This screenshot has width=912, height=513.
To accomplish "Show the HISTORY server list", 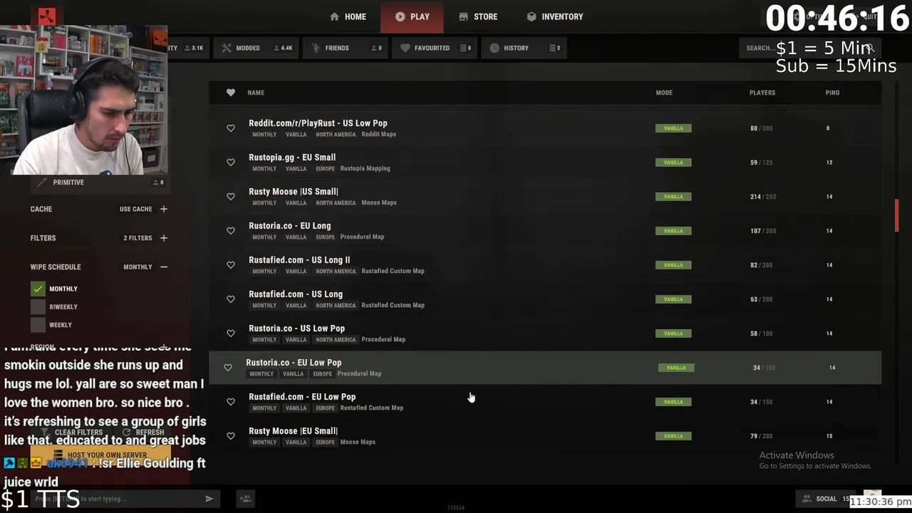I will tap(524, 48).
